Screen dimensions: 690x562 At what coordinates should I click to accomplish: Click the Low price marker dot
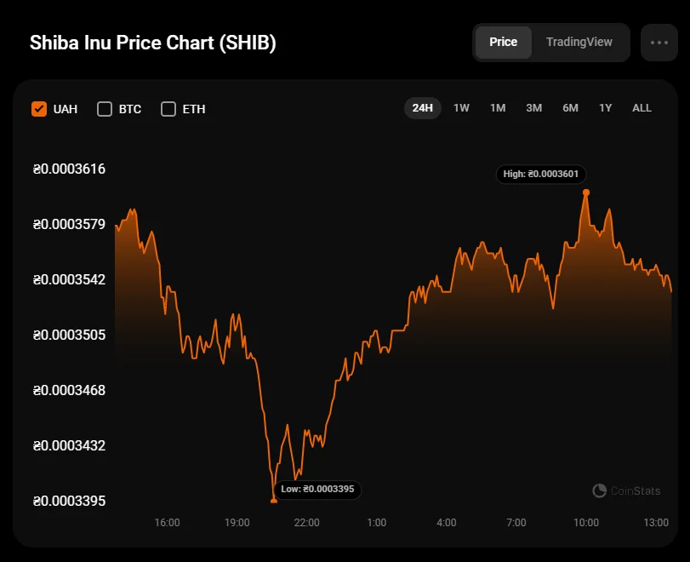(274, 501)
